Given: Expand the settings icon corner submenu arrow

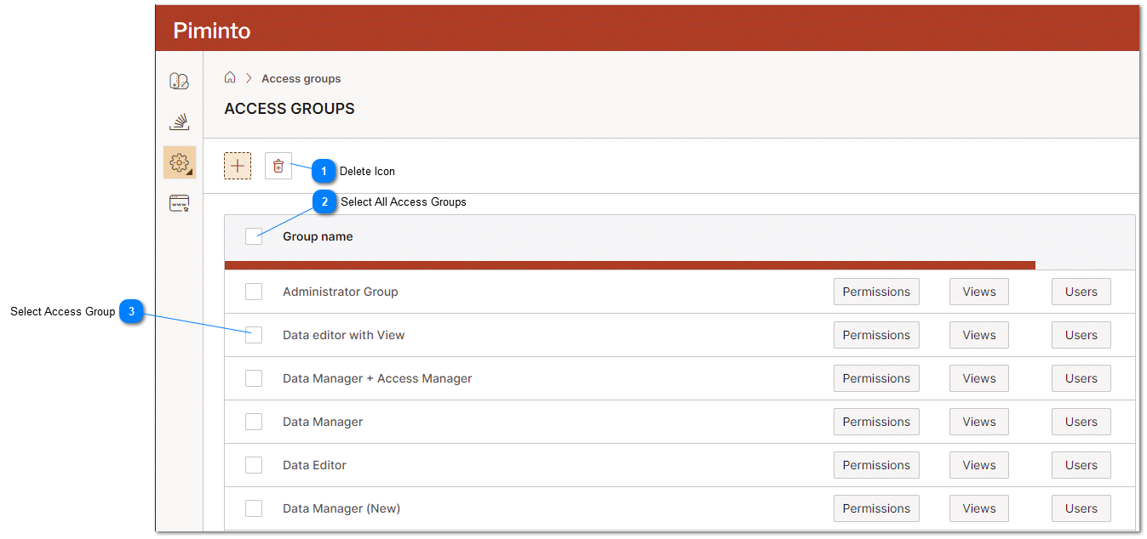Looking at the screenshot, I should [191, 173].
